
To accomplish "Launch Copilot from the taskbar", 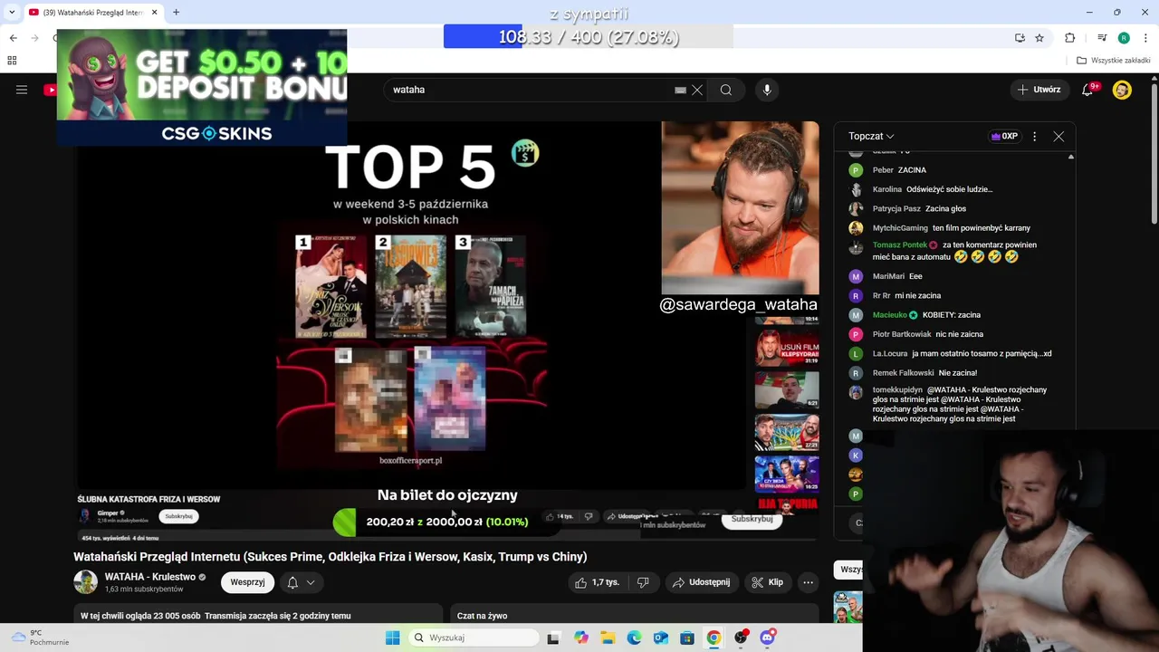I will (x=580, y=638).
